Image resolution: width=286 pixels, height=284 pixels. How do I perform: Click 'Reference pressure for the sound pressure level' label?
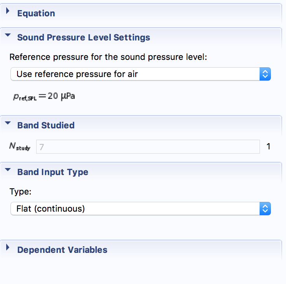point(108,57)
